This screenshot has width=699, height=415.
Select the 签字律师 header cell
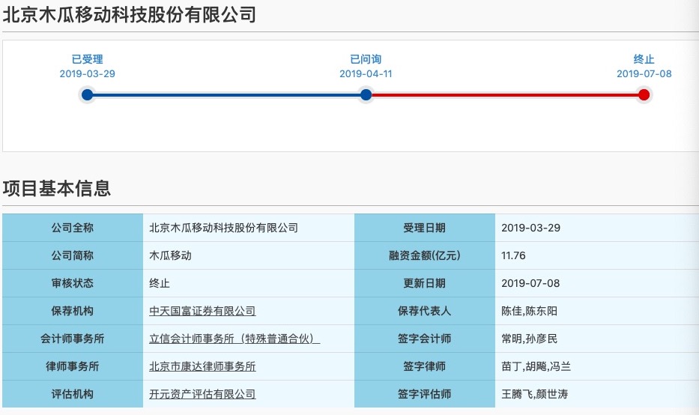pos(424,366)
